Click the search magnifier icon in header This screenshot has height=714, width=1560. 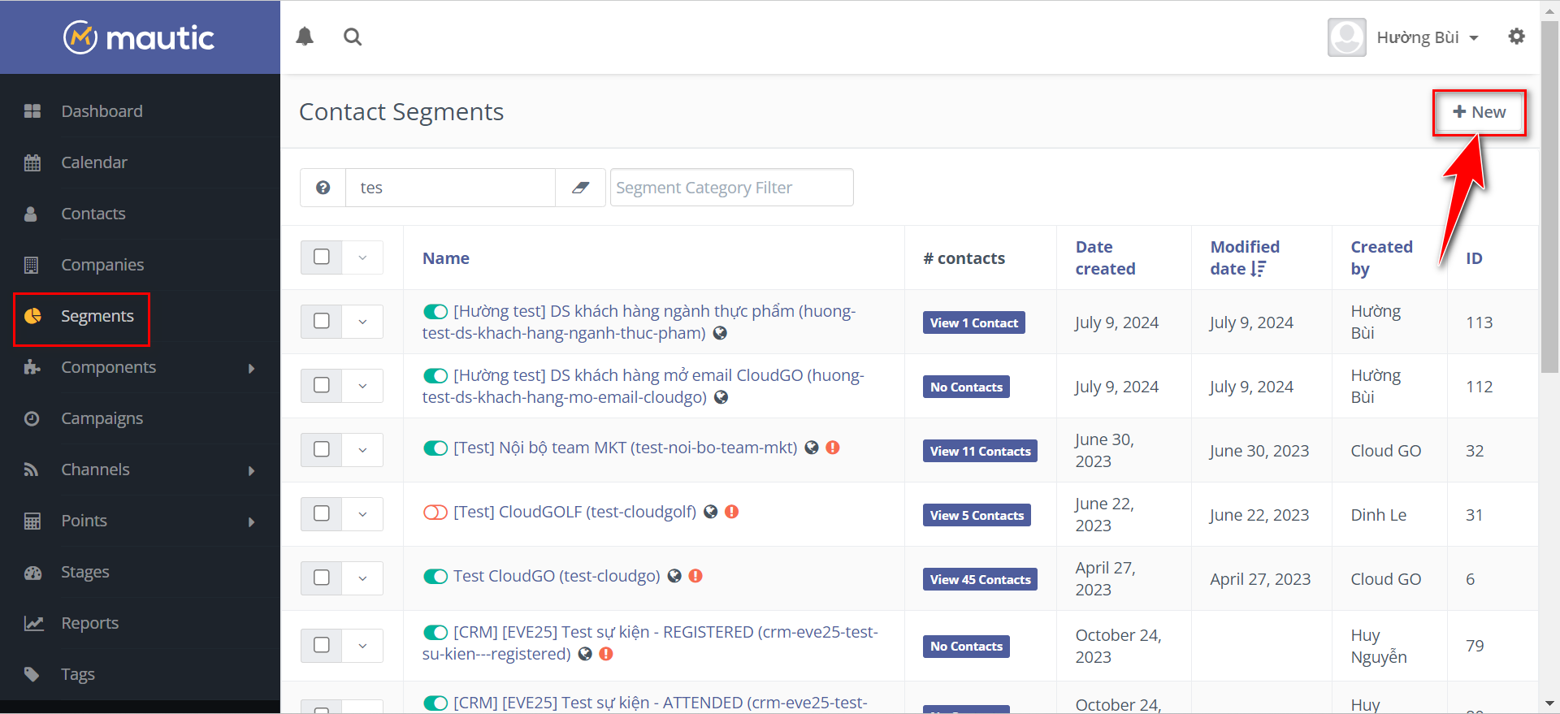(x=353, y=37)
